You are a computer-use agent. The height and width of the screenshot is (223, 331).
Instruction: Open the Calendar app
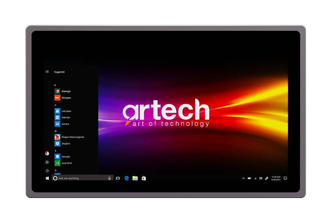point(62,118)
